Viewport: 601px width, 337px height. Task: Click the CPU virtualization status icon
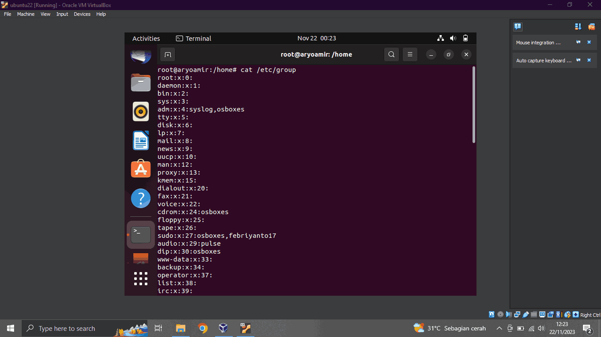tap(559, 315)
